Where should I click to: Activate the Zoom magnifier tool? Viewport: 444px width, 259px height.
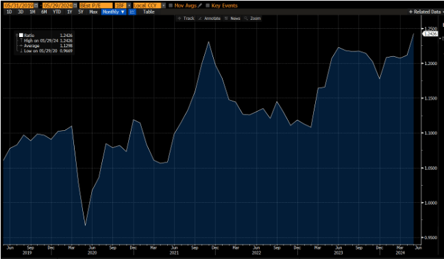pos(252,18)
